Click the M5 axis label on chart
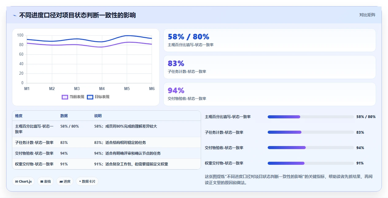388x198 pixels. 127,89
